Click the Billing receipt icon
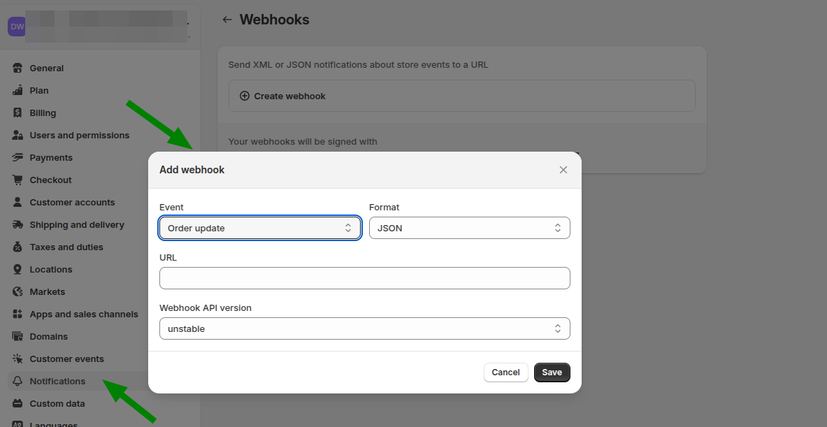The width and height of the screenshot is (827, 427). pyautogui.click(x=17, y=113)
